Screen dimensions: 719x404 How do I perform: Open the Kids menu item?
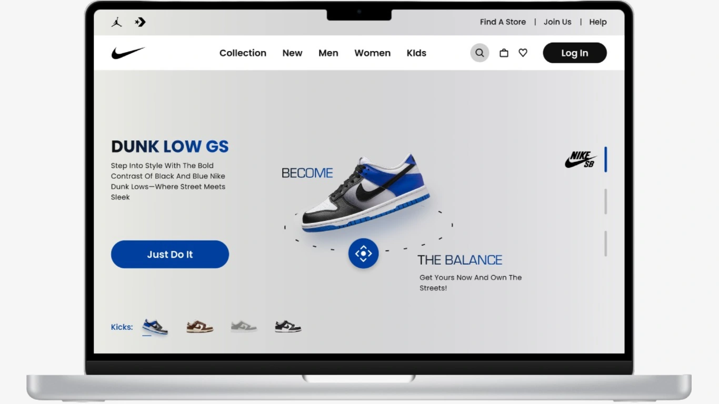(416, 53)
